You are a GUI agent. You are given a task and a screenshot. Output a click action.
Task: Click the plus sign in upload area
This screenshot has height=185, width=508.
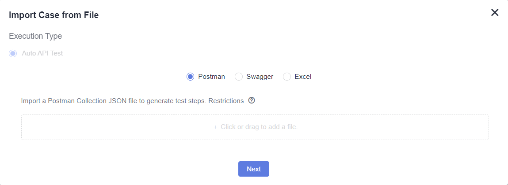click(215, 127)
